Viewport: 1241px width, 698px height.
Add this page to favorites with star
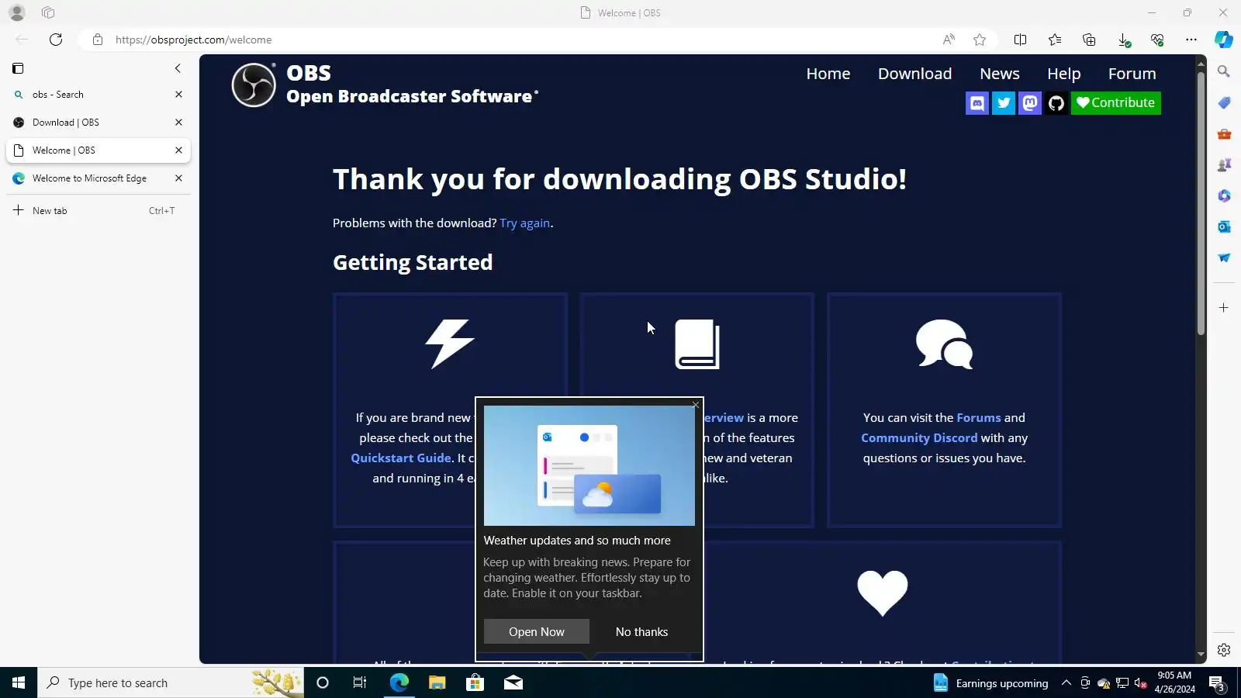tap(980, 40)
